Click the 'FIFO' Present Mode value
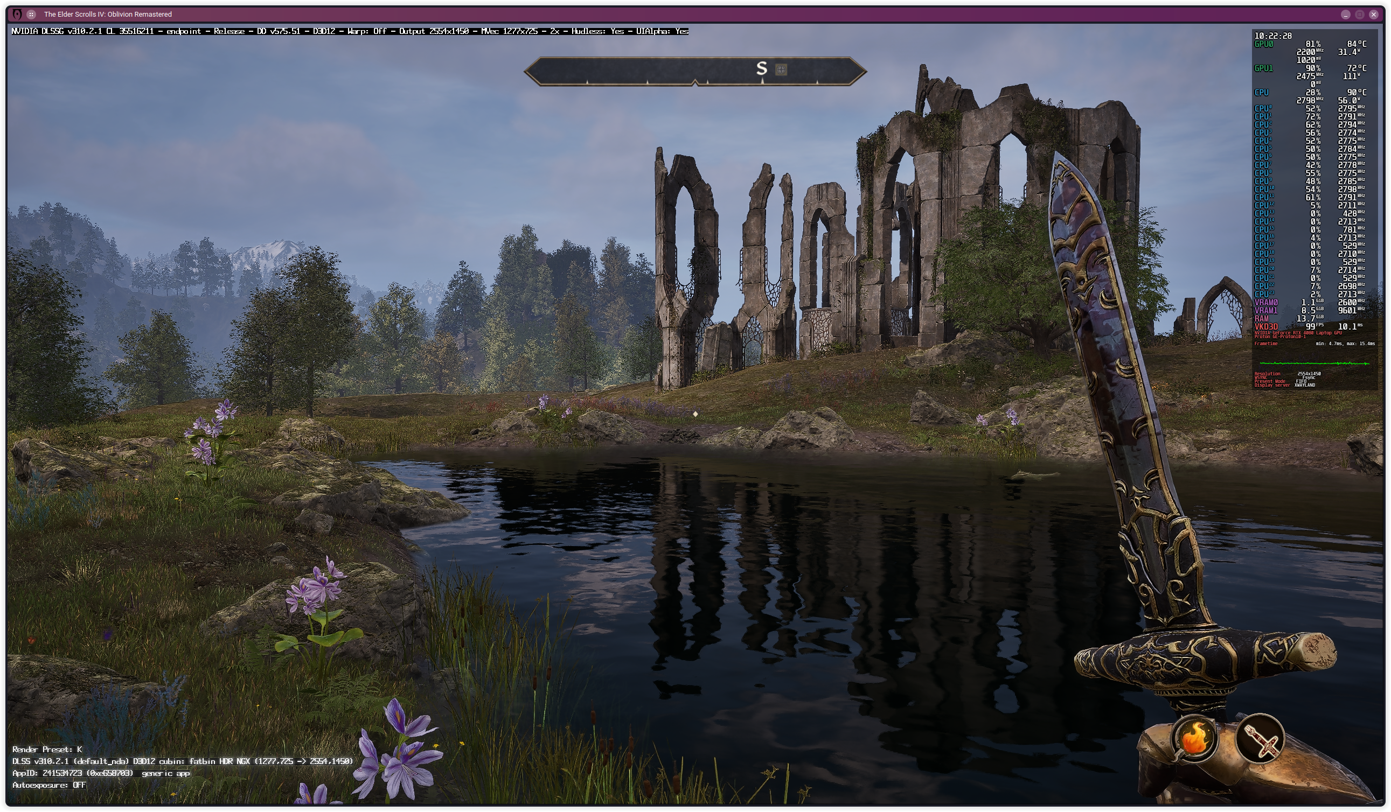Viewport: 1391px width, 812px height. [x=1301, y=382]
